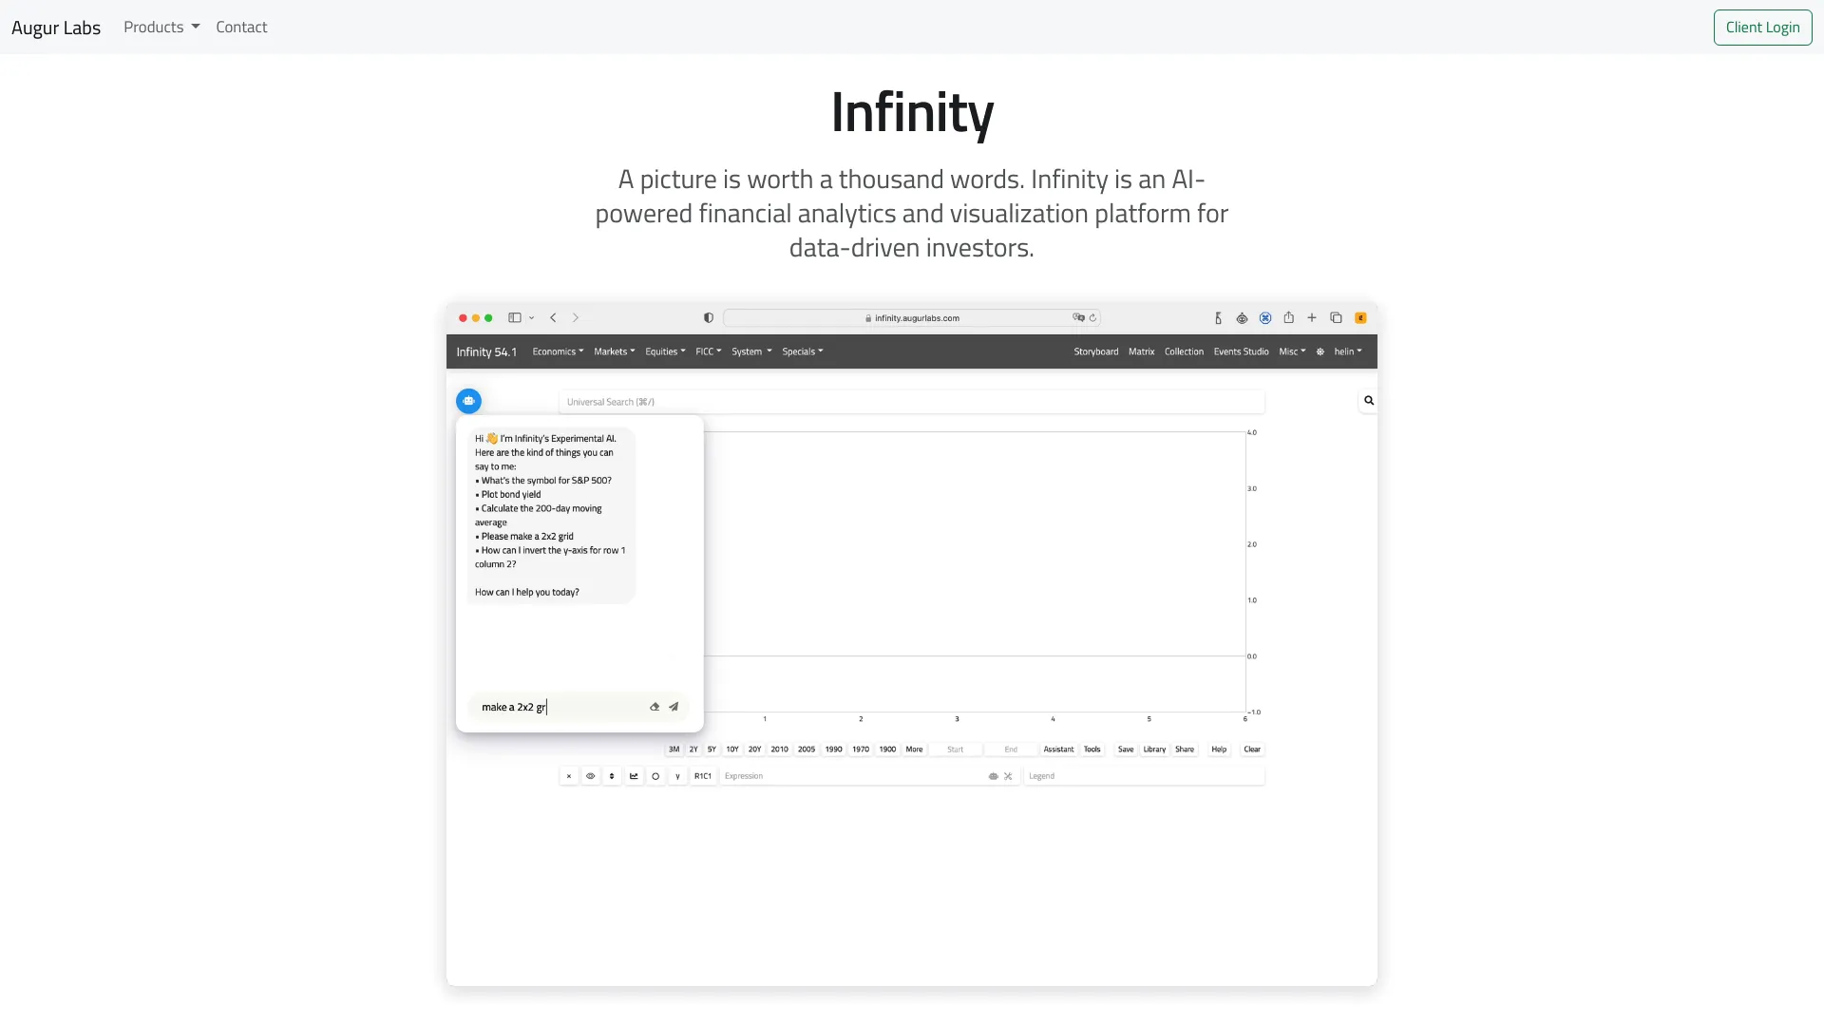The height and width of the screenshot is (1026, 1824).
Task: Click the Assistant button below the chart
Action: coord(1058,749)
